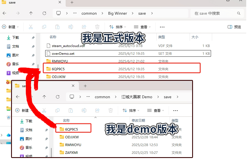This screenshot has height=166, width=249.
Task: Click the rename icon in top toolbar
Action: click(71, 27)
